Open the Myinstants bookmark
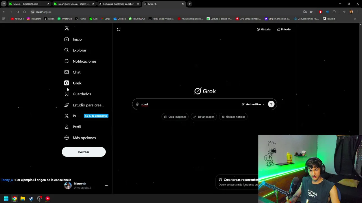This screenshot has width=362, height=203. [x=190, y=19]
